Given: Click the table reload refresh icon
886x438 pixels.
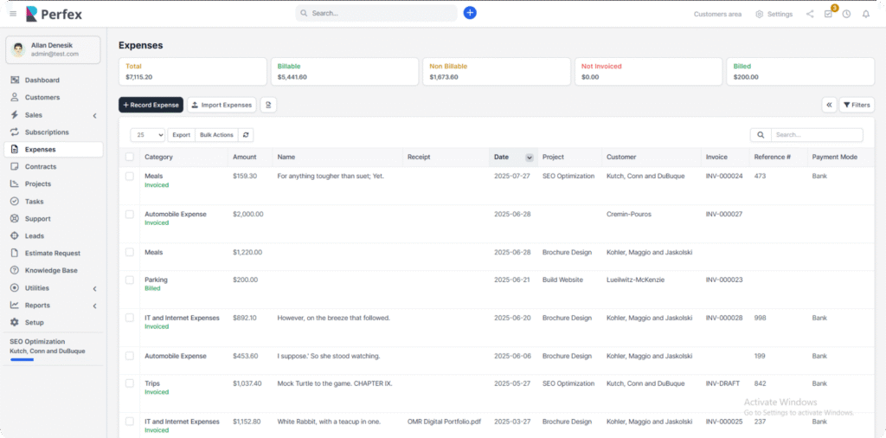Looking at the screenshot, I should (246, 135).
